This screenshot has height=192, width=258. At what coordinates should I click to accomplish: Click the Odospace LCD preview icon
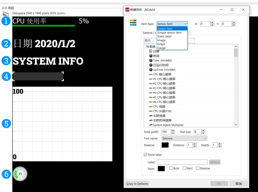coord(6,14)
